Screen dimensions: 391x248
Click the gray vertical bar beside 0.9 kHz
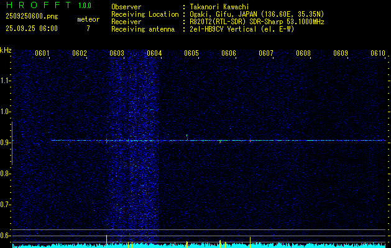[12, 143]
